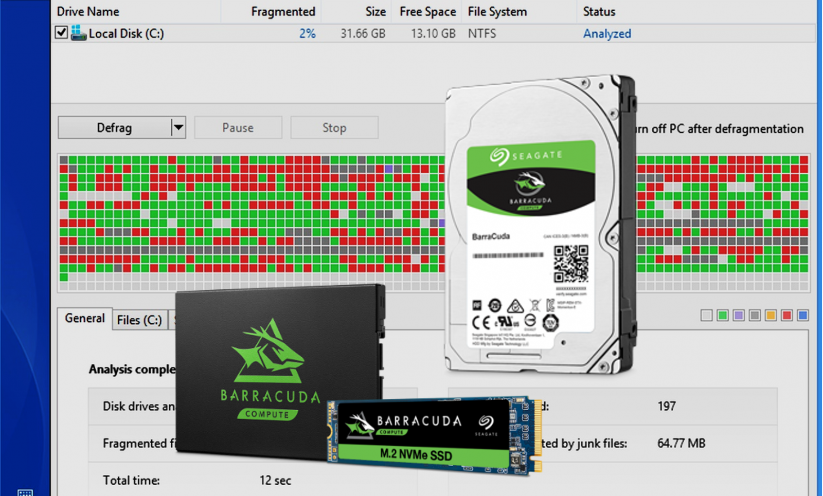Select the red legend color swatch

[x=786, y=315]
